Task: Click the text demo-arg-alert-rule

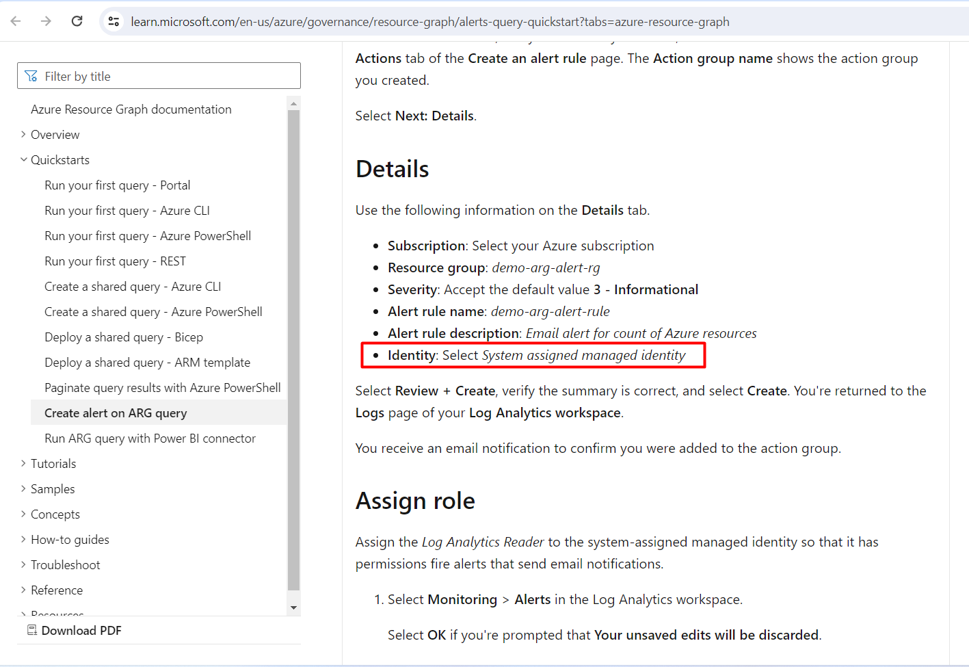Action: click(x=550, y=311)
